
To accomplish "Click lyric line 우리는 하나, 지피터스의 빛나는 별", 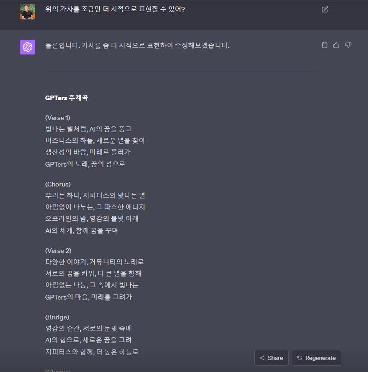I will coord(95,196).
